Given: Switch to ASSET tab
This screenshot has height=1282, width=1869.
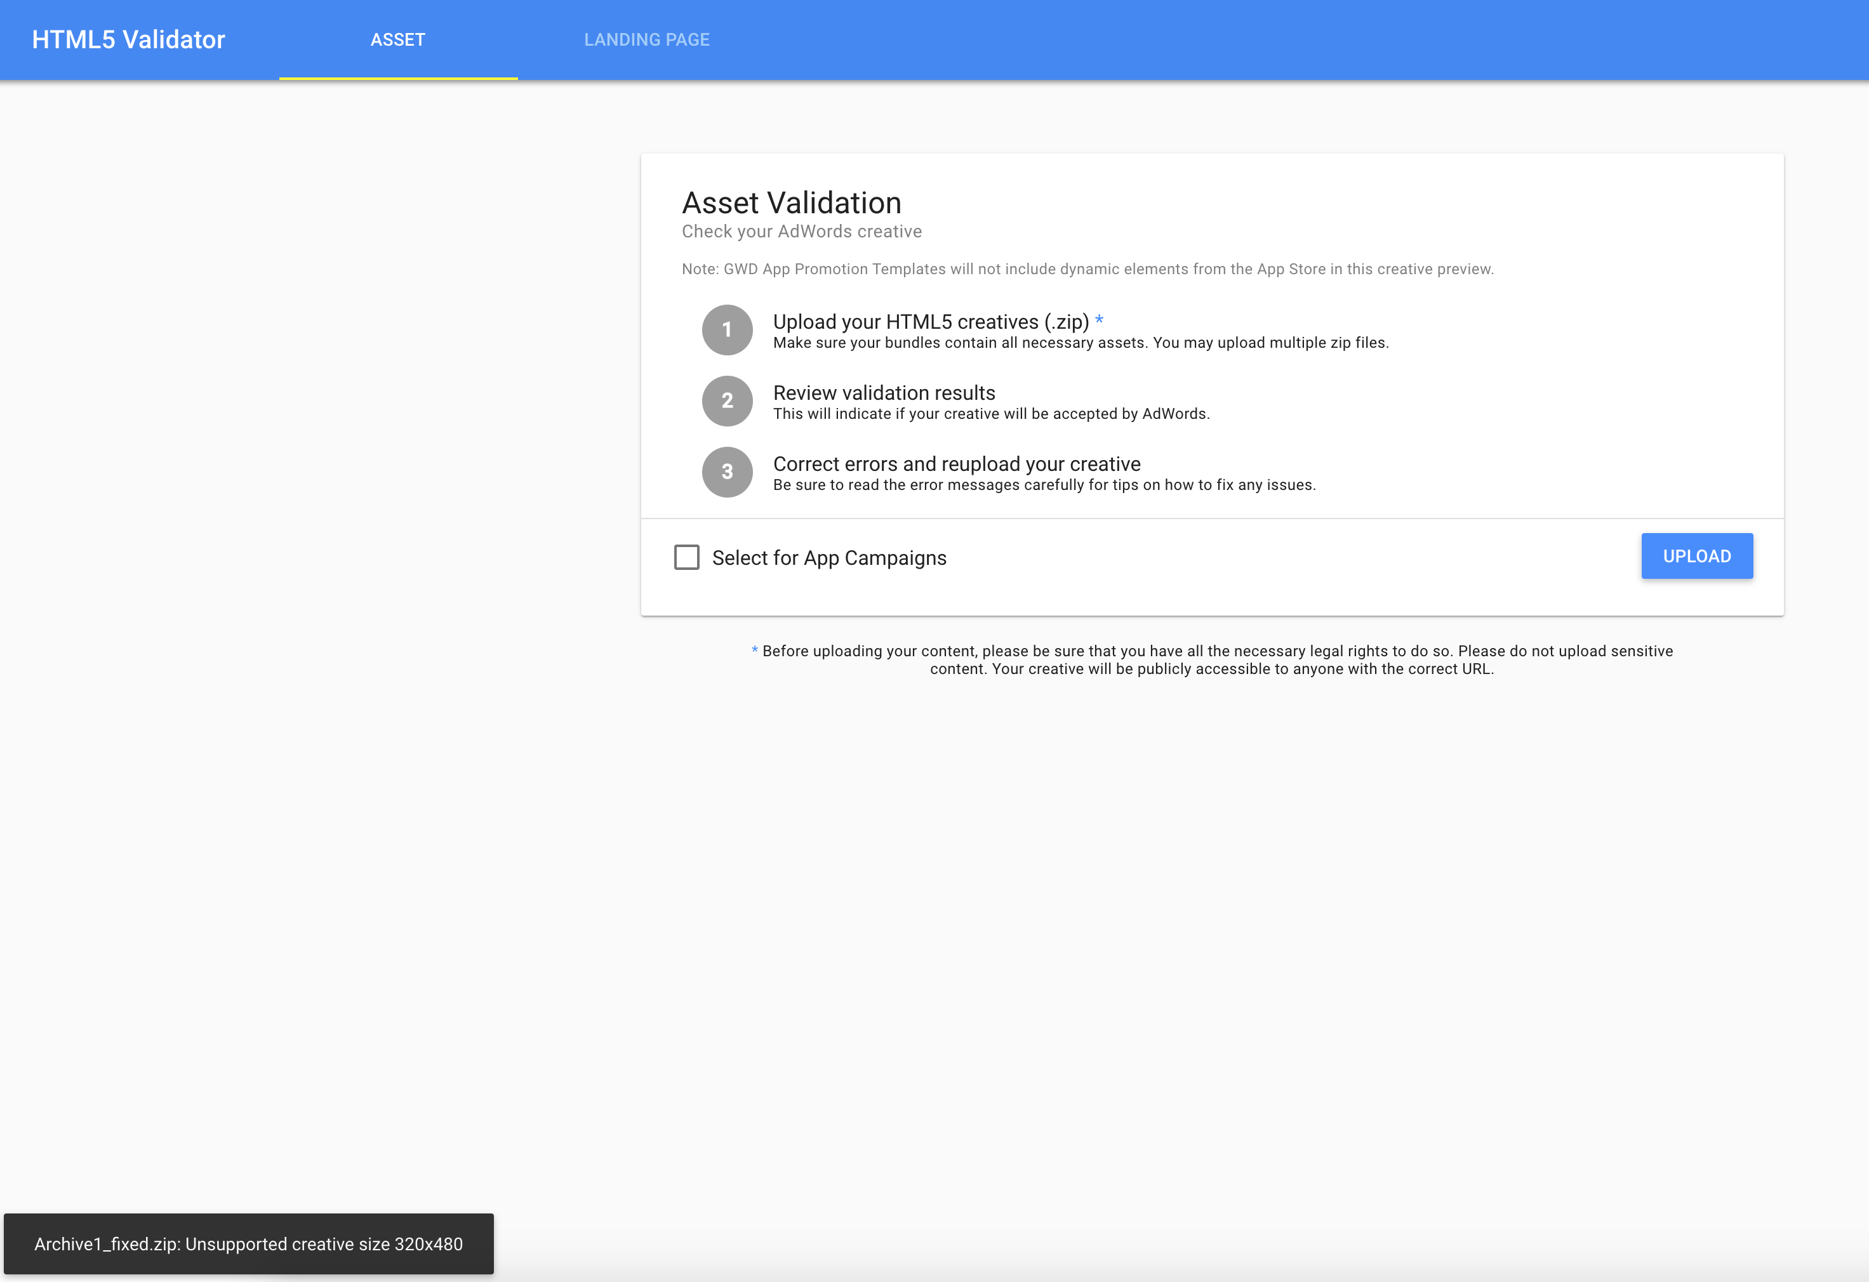Looking at the screenshot, I should click(x=397, y=38).
